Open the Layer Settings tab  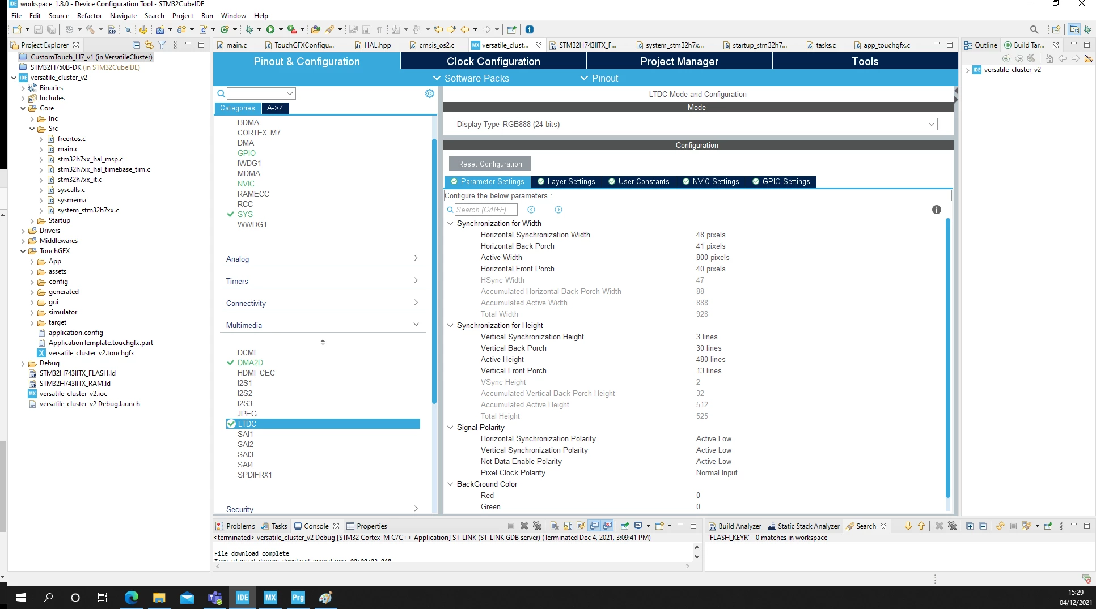point(566,181)
